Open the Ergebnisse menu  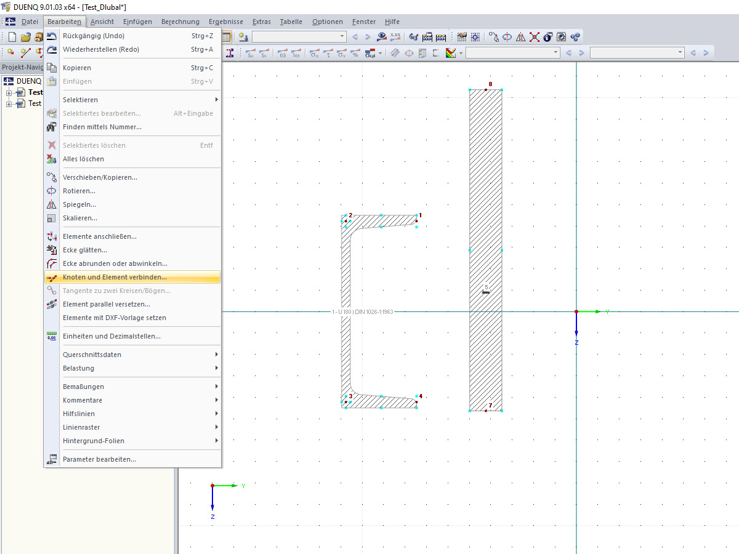point(225,22)
